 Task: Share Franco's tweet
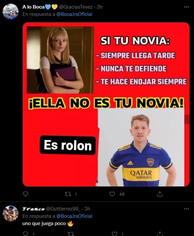pos(160,234)
